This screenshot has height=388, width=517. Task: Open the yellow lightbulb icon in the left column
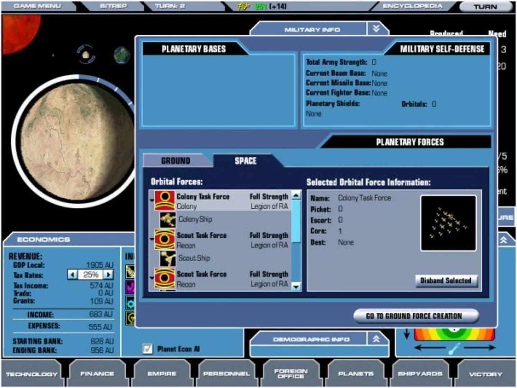(130, 318)
